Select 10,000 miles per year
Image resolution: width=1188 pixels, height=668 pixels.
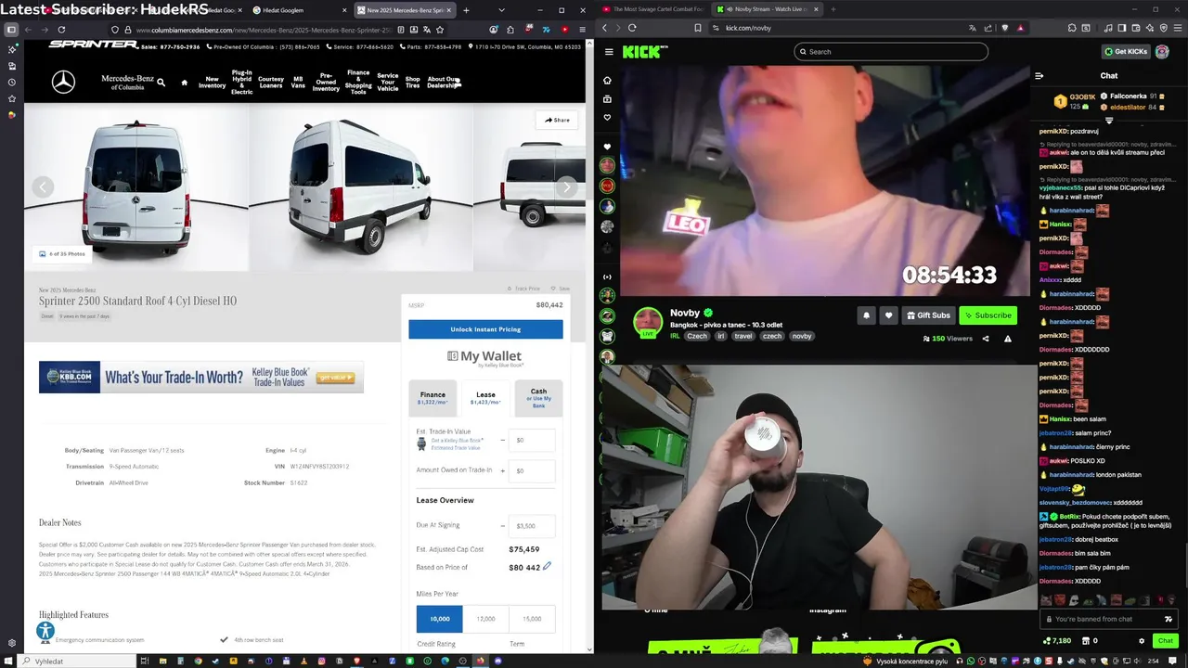point(439,619)
